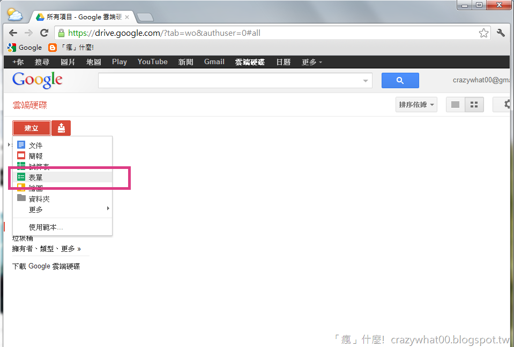Switch to grid view

click(474, 105)
